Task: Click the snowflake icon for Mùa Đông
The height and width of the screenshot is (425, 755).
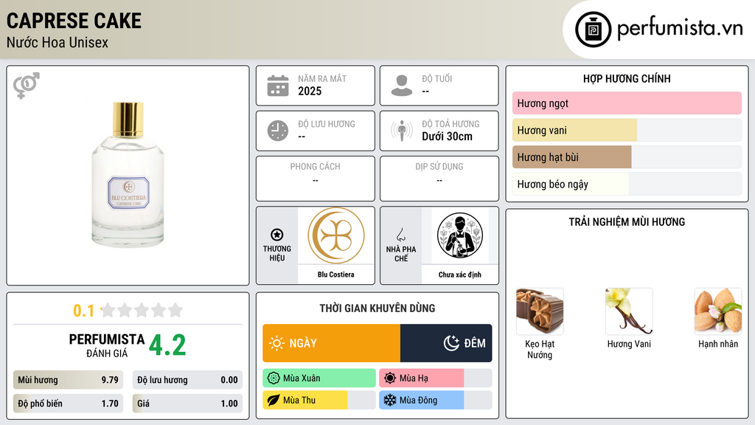Action: pos(390,400)
